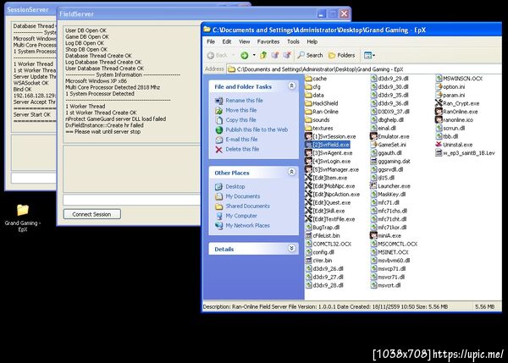The height and width of the screenshot is (363, 508).
Task: Open the Forward history dropdown arrow
Action: [254, 55]
